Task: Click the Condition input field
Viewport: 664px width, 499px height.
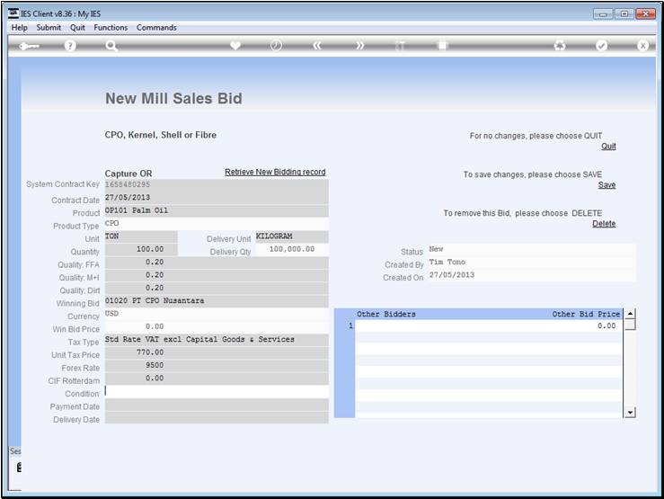Action: pyautogui.click(x=217, y=391)
